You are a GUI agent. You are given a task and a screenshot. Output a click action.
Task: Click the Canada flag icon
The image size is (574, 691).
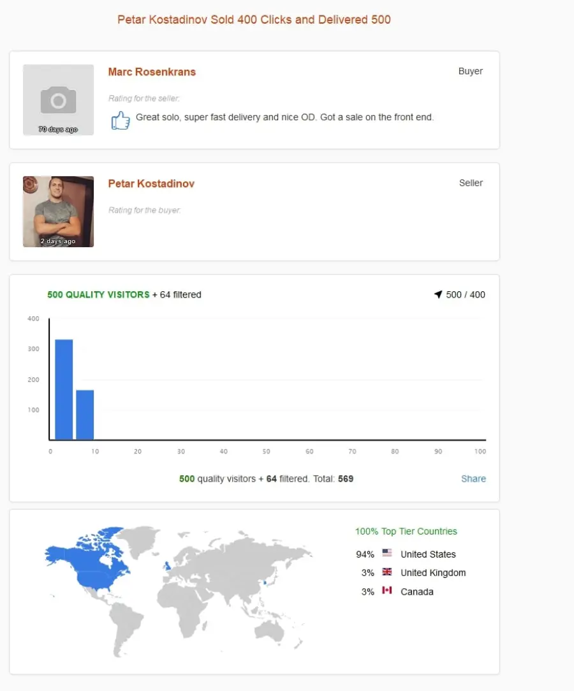point(387,590)
